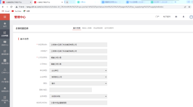The width and height of the screenshot is (193, 107).
Task: Open 消息中心 in the sidebar
Action: click(5, 43)
